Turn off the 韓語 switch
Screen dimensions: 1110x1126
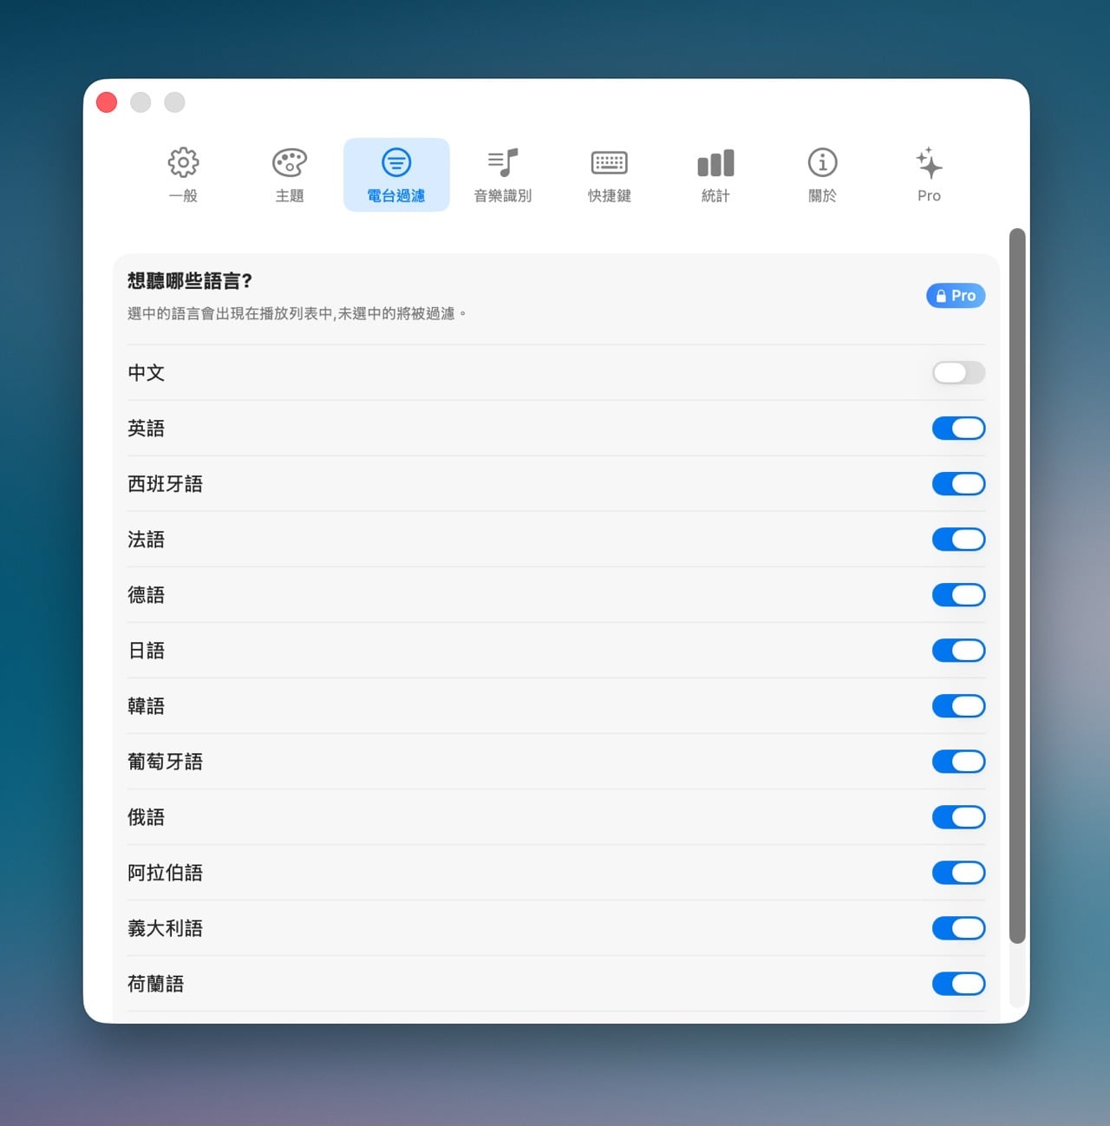click(959, 706)
